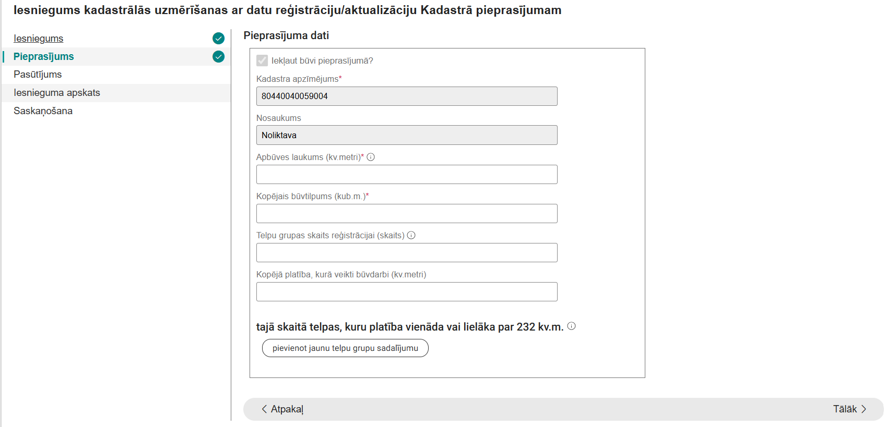Go to the Saskaņošana section
Screen dimensions: 886x427
click(43, 111)
